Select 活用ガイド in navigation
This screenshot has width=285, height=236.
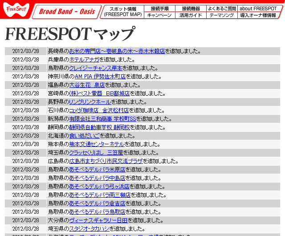pos(191,15)
